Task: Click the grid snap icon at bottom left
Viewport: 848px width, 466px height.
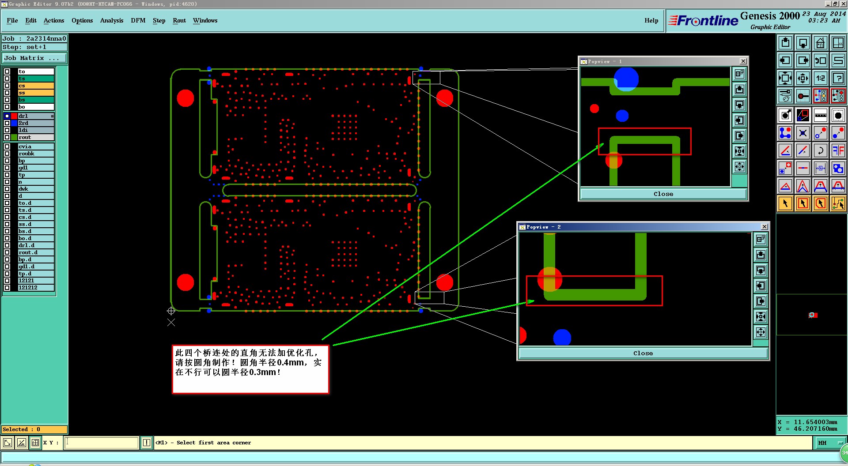Action: [35, 443]
